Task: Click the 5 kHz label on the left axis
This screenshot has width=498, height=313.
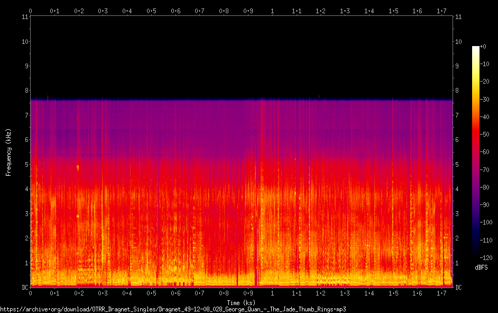Action: 25,164
